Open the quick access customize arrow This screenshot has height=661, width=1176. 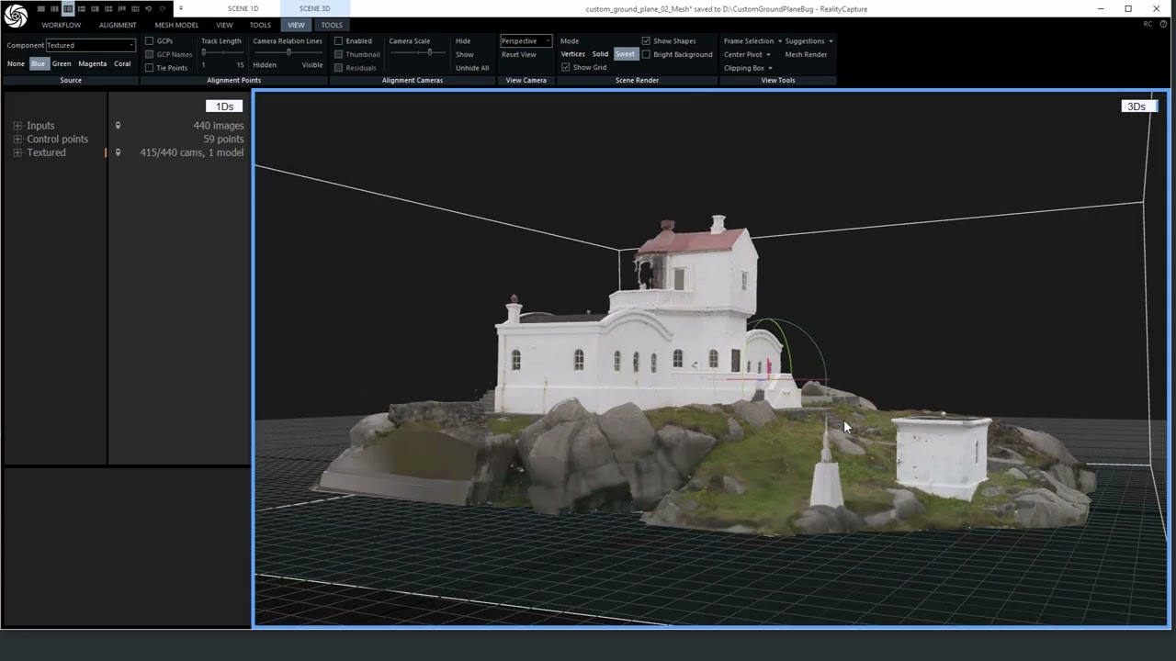181,8
